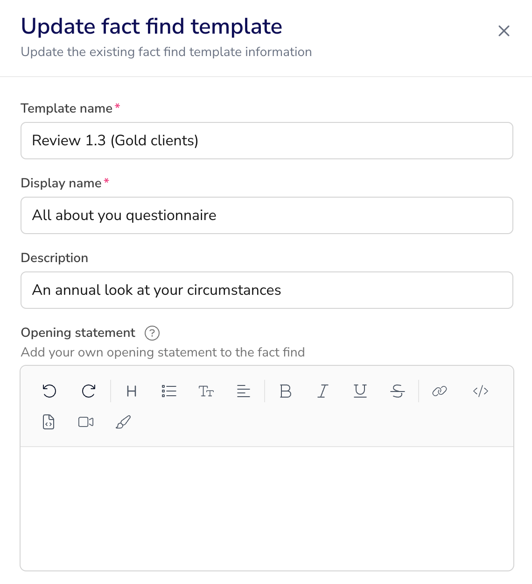532x584 pixels.
Task: Toggle bold formatting
Action: [286, 391]
